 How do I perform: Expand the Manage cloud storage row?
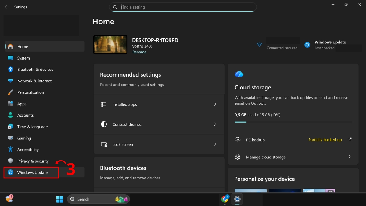click(293, 157)
